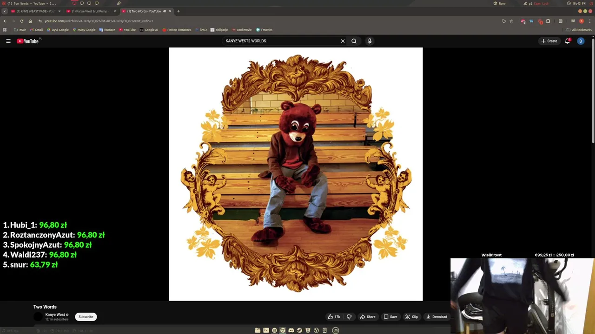The image size is (595, 334).
Task: Open Steam from taskbar
Action: coord(299,330)
